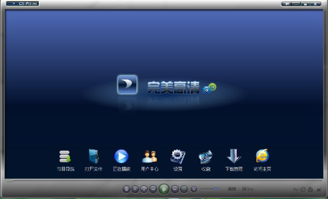Click the leftmost title bar mini-mode button
Screen dimensions: 328x199
point(286,4)
